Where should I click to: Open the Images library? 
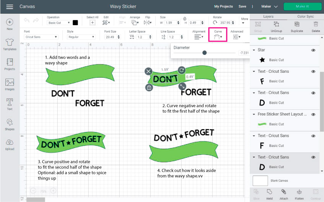[x=10, y=85]
